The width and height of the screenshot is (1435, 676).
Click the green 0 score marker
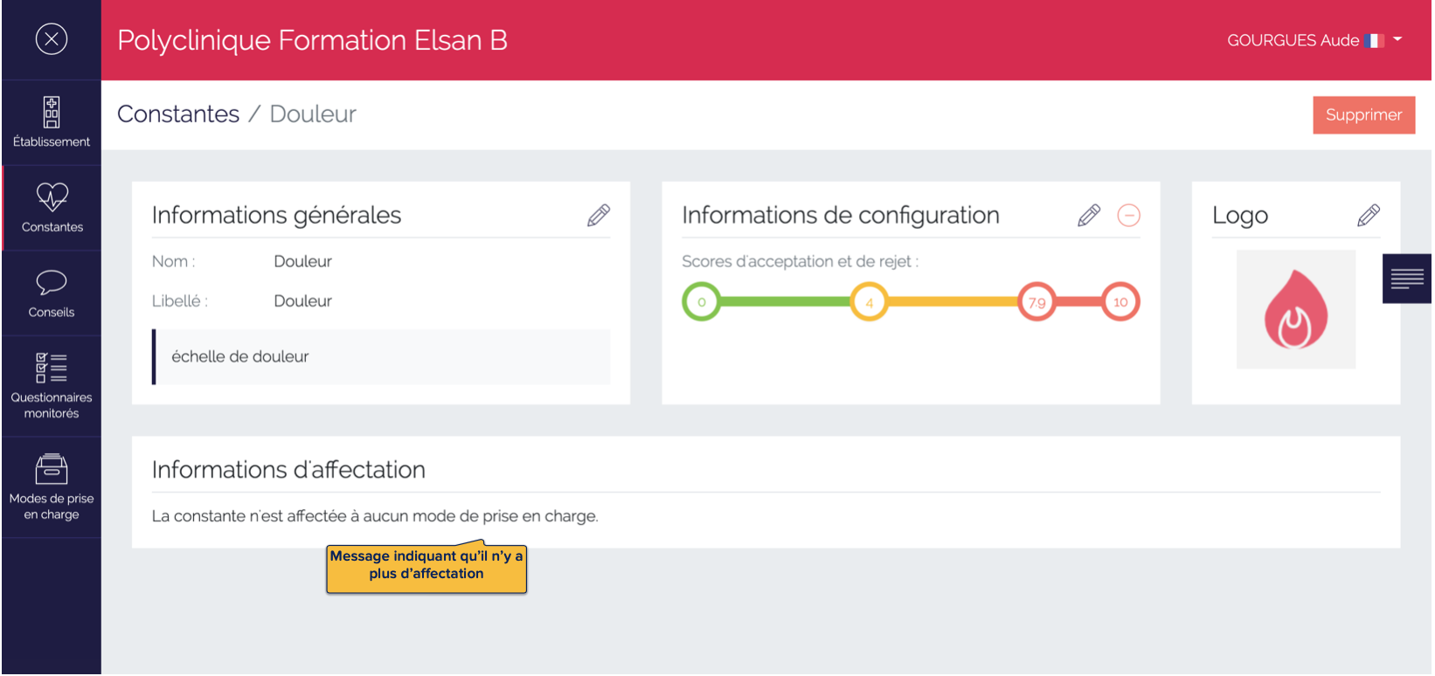tap(701, 302)
